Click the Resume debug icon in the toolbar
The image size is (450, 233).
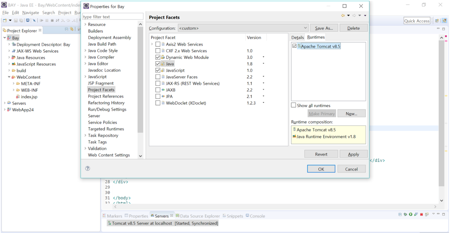[x=41, y=20]
